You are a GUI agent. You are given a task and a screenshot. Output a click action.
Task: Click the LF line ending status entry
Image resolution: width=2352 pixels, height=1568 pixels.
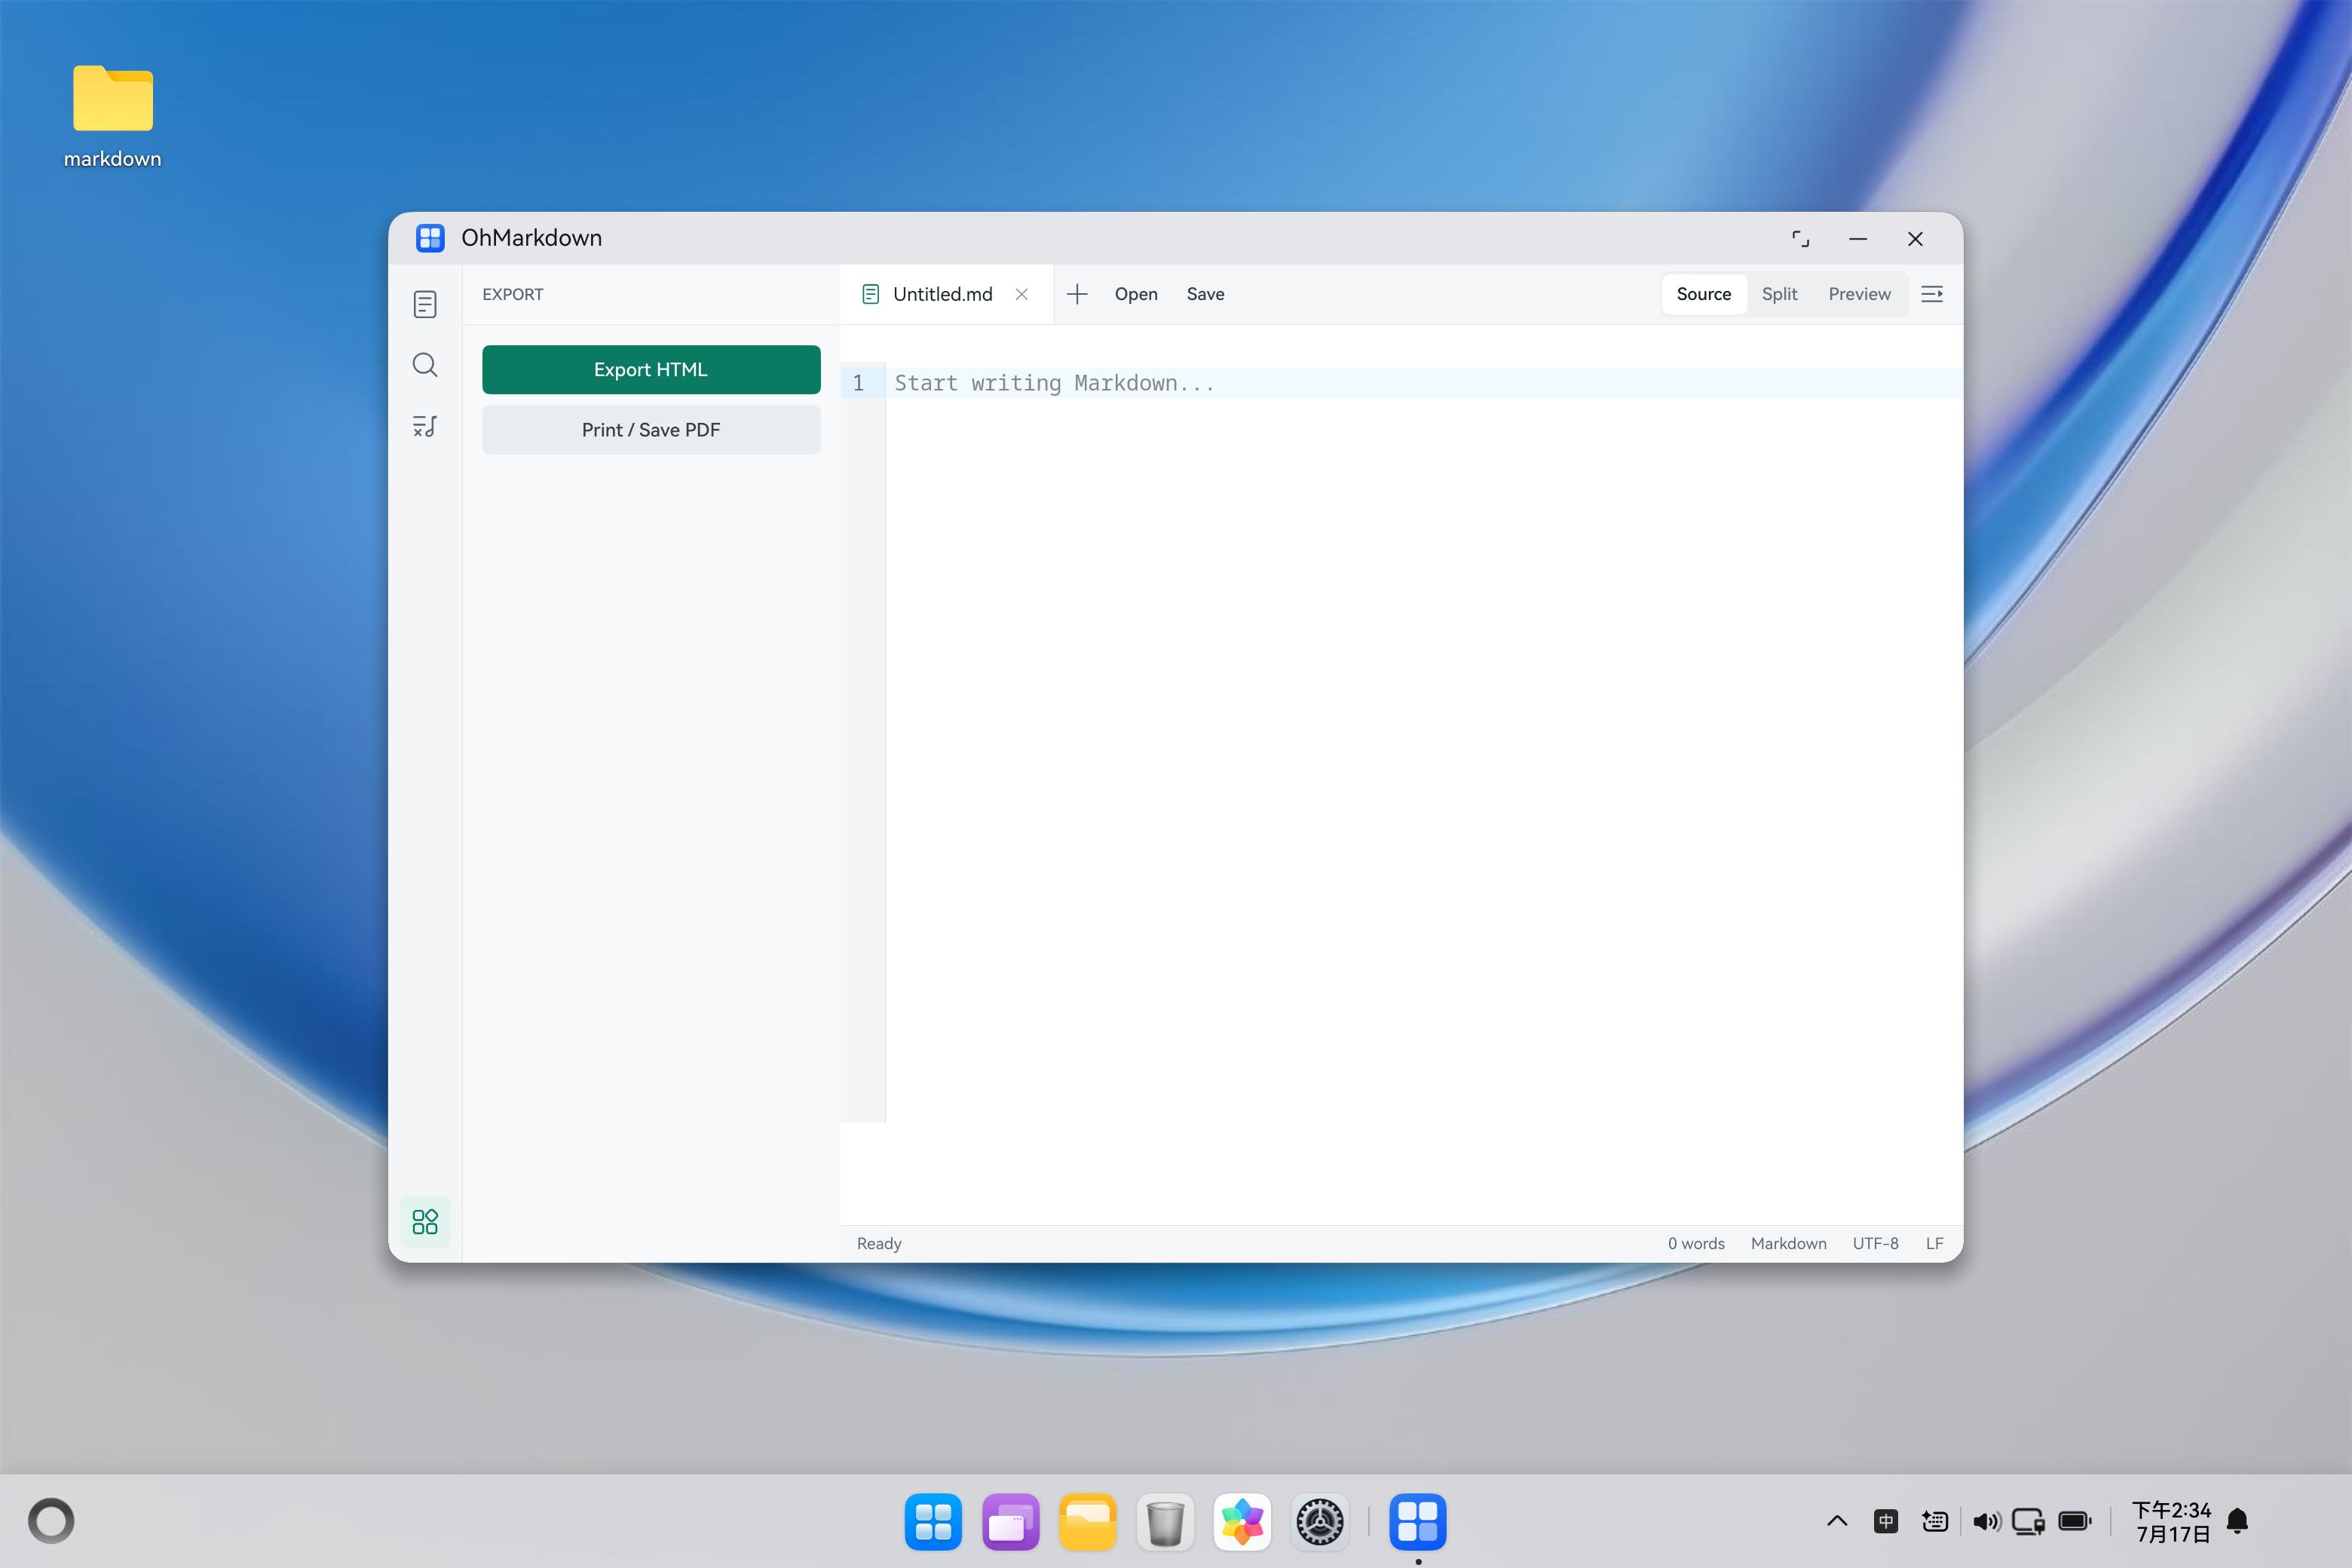tap(1934, 1243)
